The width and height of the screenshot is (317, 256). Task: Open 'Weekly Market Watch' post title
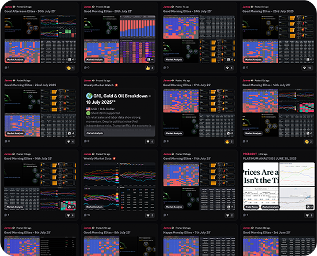[99, 85]
